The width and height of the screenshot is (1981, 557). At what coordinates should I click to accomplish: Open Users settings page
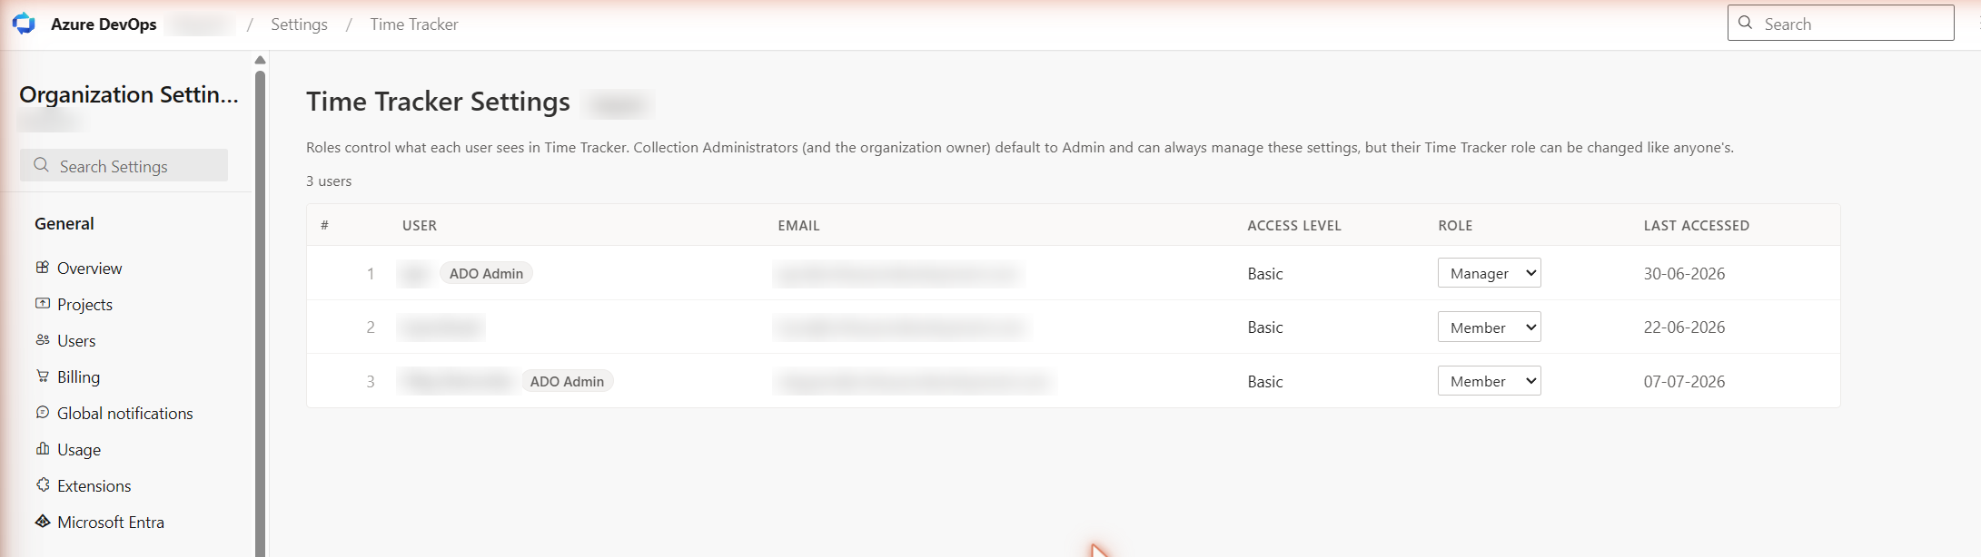(76, 341)
